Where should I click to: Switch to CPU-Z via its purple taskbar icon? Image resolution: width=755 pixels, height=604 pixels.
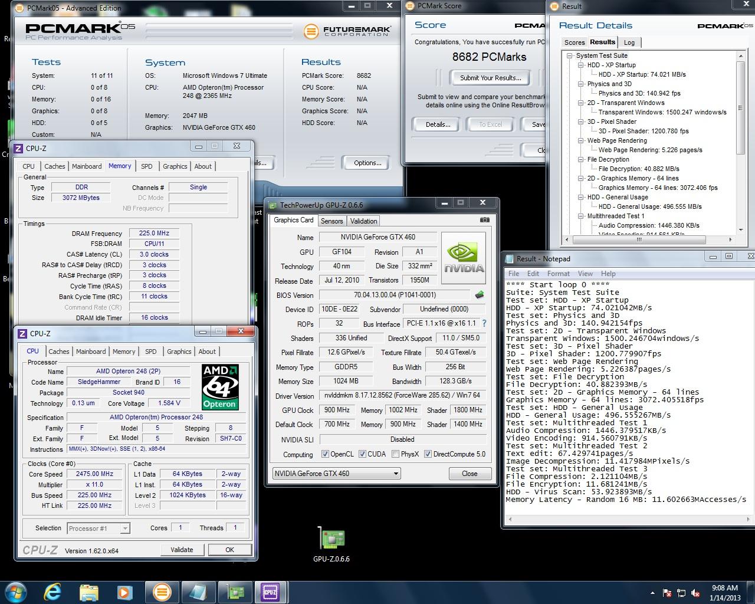(270, 592)
